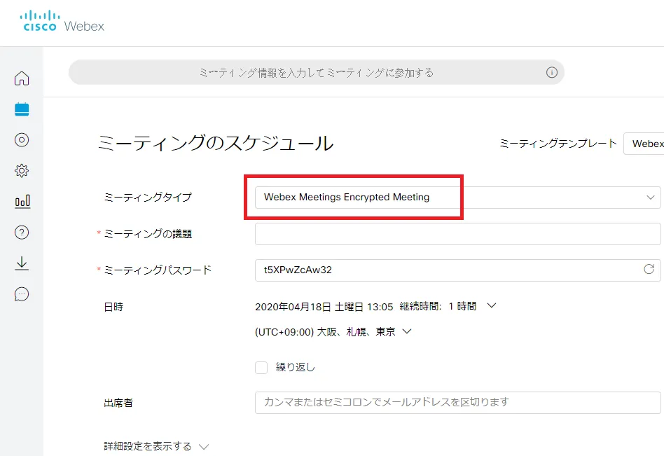
Task: Open the Insights bar chart icon
Action: tap(22, 202)
